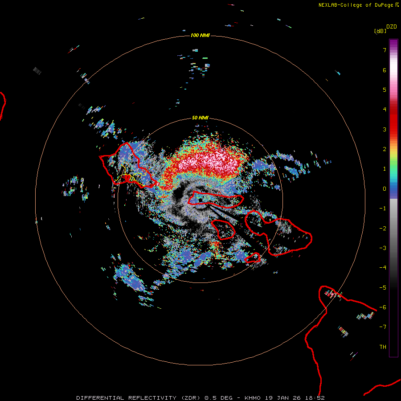Click the -4 value on color scale

(x=383, y=268)
